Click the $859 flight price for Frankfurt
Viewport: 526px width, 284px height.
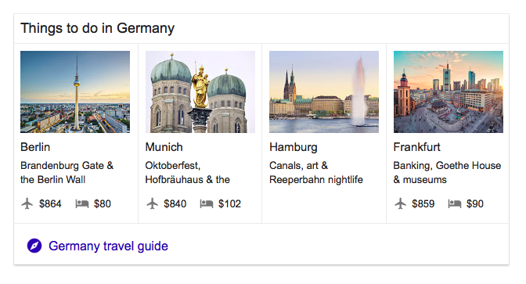pos(423,203)
